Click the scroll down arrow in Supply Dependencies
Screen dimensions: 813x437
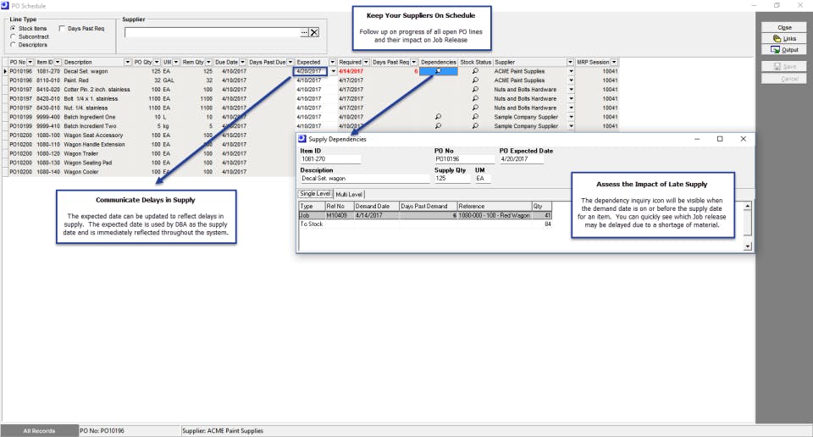pos(747,246)
